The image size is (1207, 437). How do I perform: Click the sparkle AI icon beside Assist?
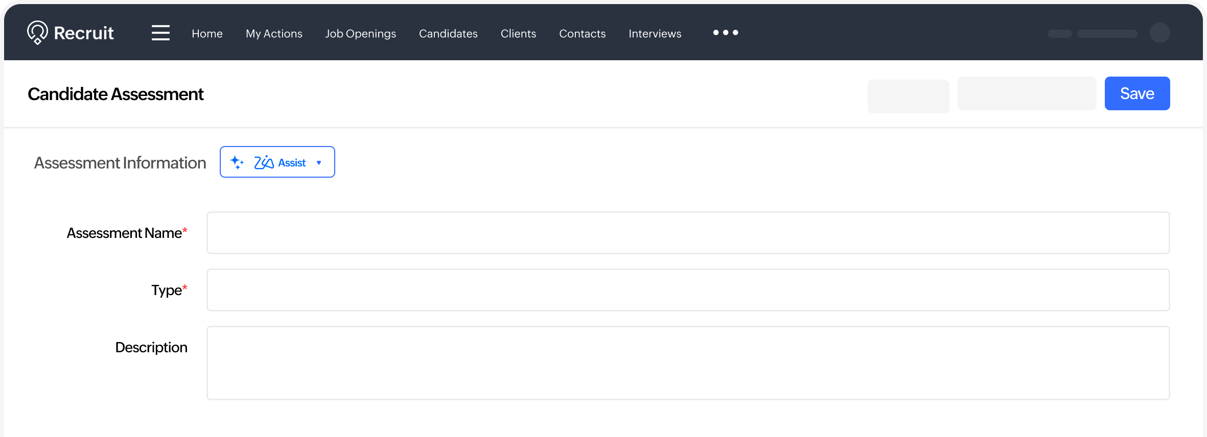point(237,162)
